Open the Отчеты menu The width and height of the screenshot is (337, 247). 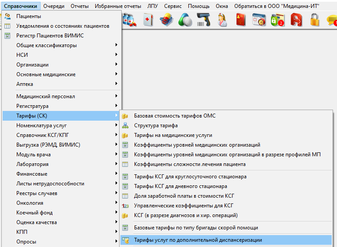click(79, 6)
